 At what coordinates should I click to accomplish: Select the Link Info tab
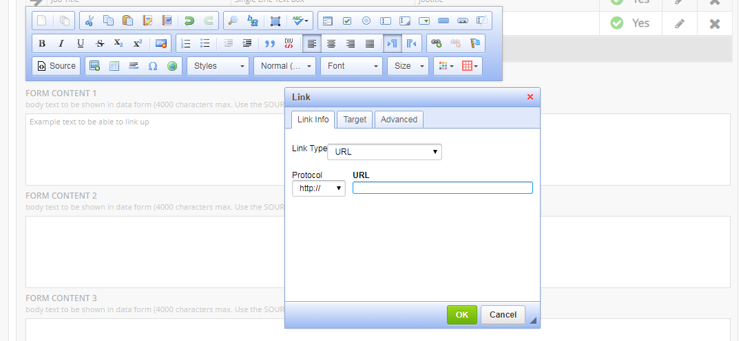(313, 120)
